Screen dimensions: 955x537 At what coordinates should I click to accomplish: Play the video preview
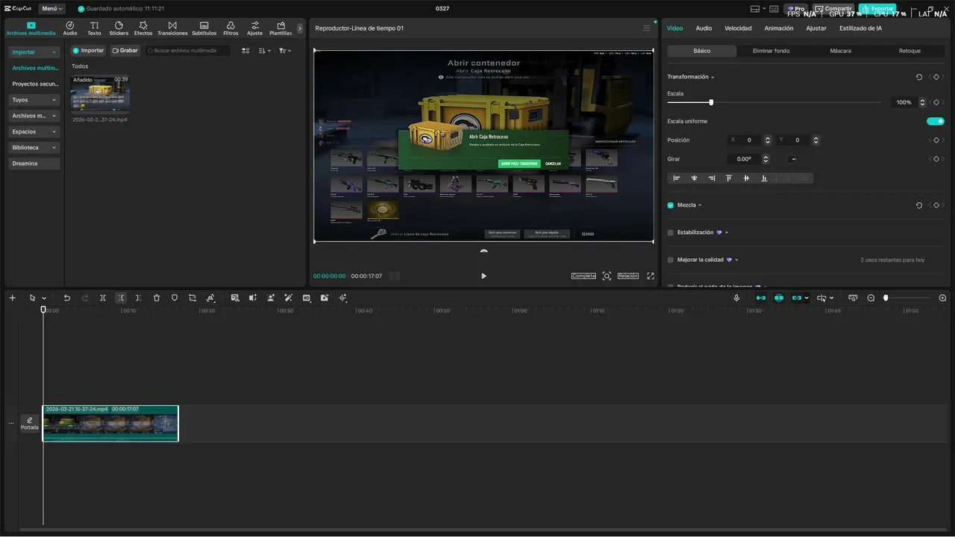click(483, 276)
